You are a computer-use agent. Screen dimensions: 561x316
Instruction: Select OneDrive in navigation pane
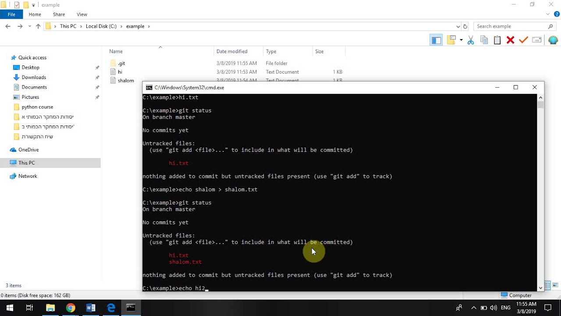[x=28, y=150]
